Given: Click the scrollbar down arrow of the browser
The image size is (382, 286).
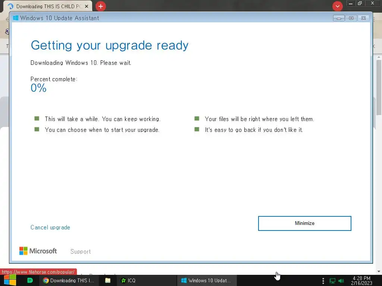Looking at the screenshot, I should point(379,271).
